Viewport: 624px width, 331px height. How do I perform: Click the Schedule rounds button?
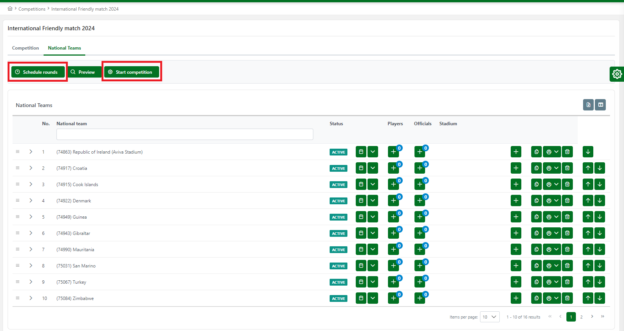coord(38,72)
